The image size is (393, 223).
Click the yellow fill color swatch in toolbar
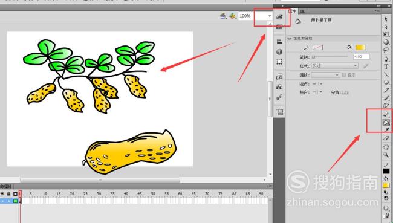(x=386, y=186)
